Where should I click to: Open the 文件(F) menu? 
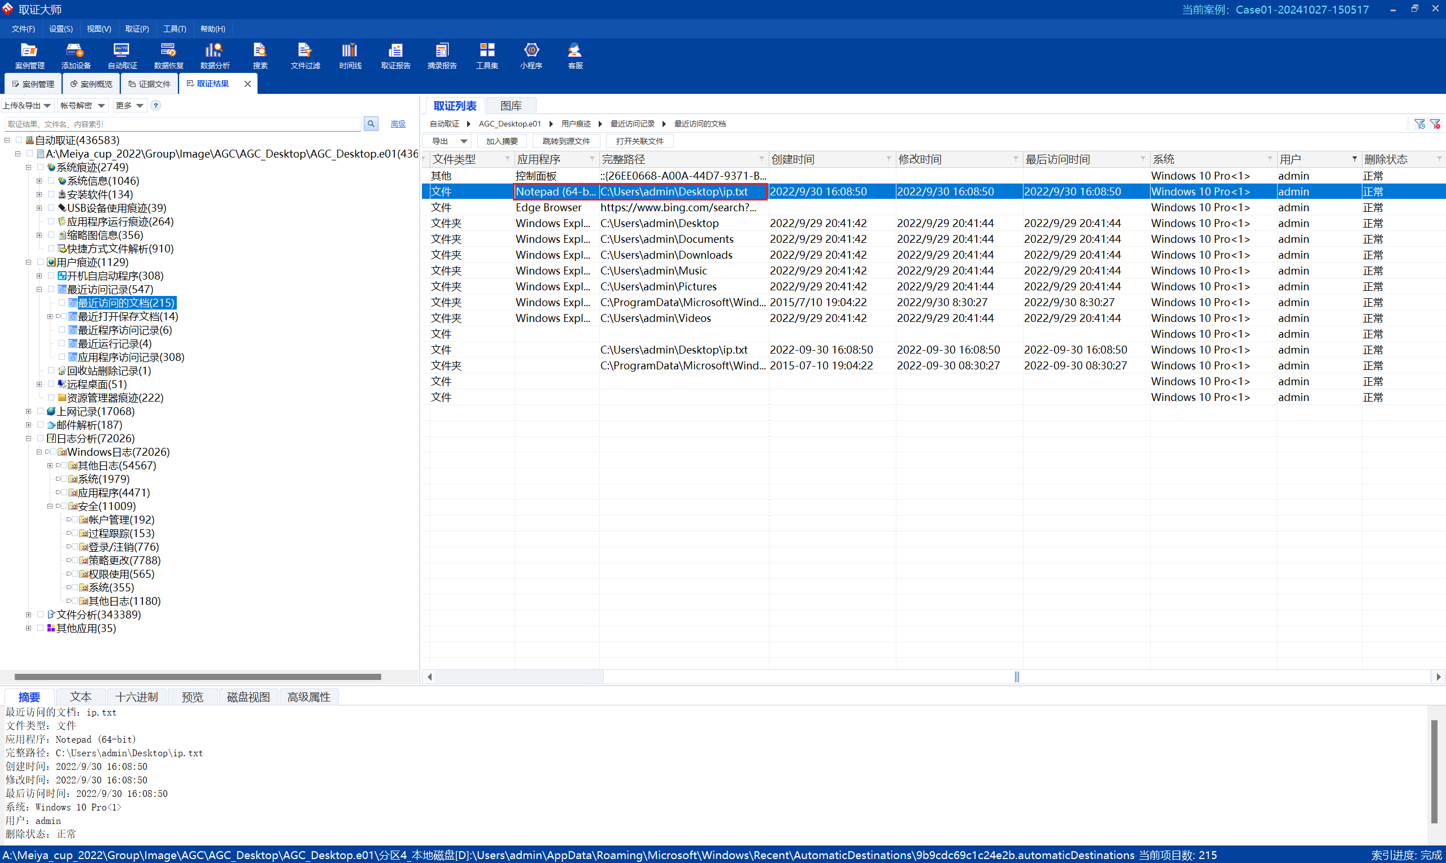pos(23,28)
